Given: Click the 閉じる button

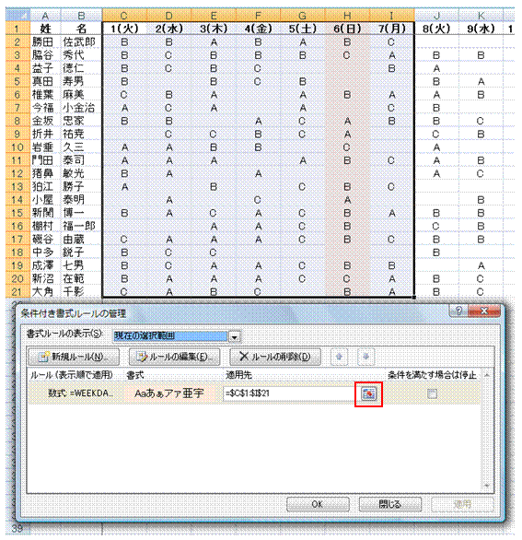Looking at the screenshot, I should click(389, 504).
